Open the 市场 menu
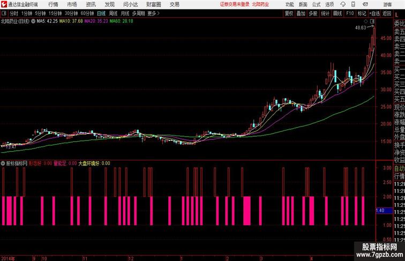 [72, 4]
